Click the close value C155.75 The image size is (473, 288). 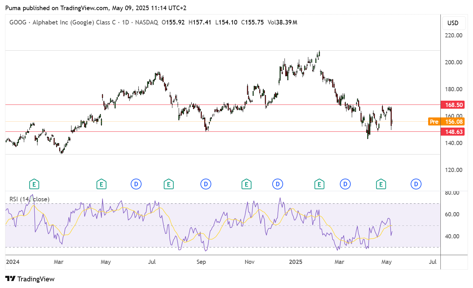click(252, 22)
